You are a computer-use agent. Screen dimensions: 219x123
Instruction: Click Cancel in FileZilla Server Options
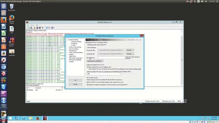75,84
